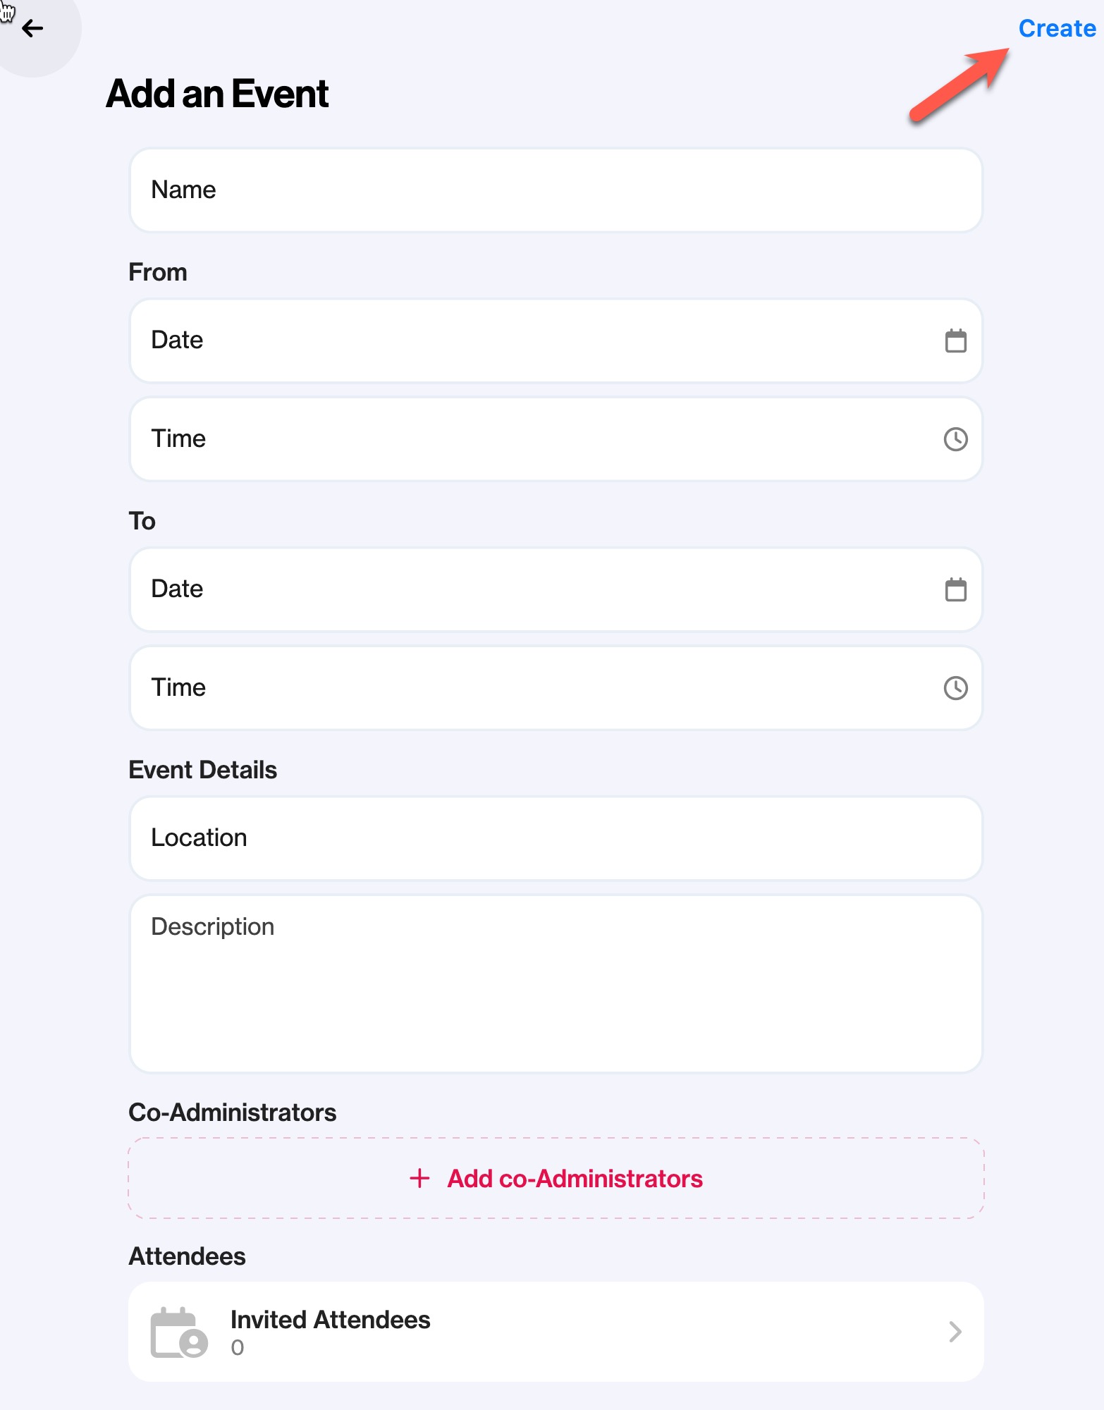Screen dimensions: 1104x1410
Task: Open the From date calendar icon
Action: pyautogui.click(x=955, y=341)
